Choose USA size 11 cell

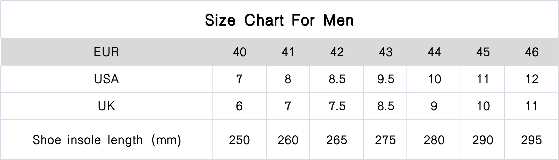pyautogui.click(x=483, y=79)
